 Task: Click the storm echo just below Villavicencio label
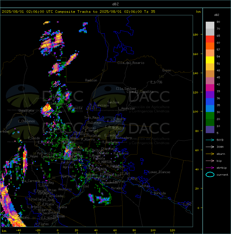pos(47,110)
